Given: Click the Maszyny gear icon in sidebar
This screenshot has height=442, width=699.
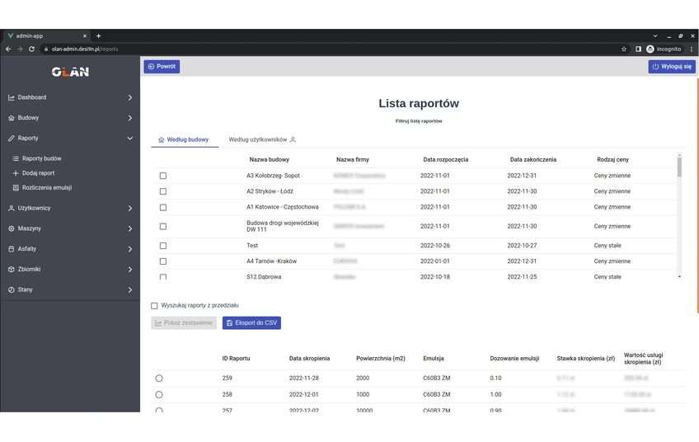Looking at the screenshot, I should coord(12,228).
